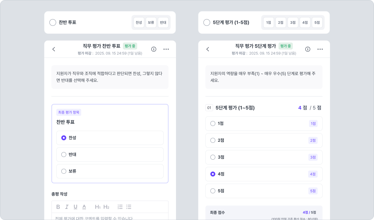Viewport: 374px width, 220px height.
Task: Click the 찬성 chip in top card
Action: [x=139, y=22]
